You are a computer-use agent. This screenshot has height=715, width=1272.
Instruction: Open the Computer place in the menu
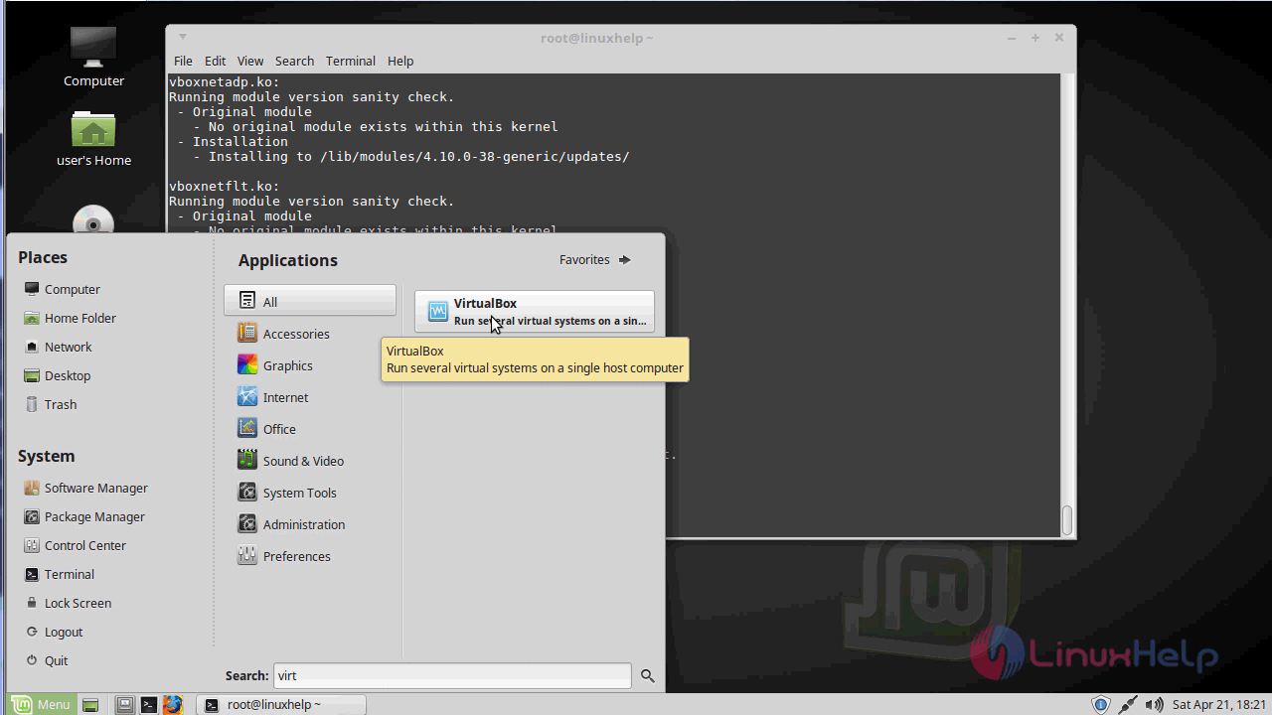[62, 289]
